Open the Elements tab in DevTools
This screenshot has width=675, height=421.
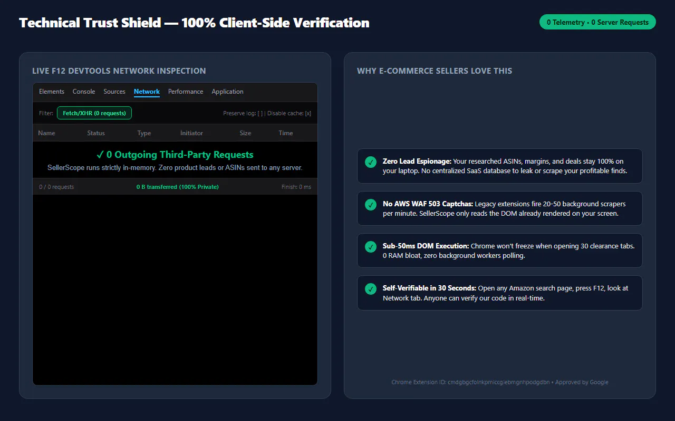click(52, 92)
